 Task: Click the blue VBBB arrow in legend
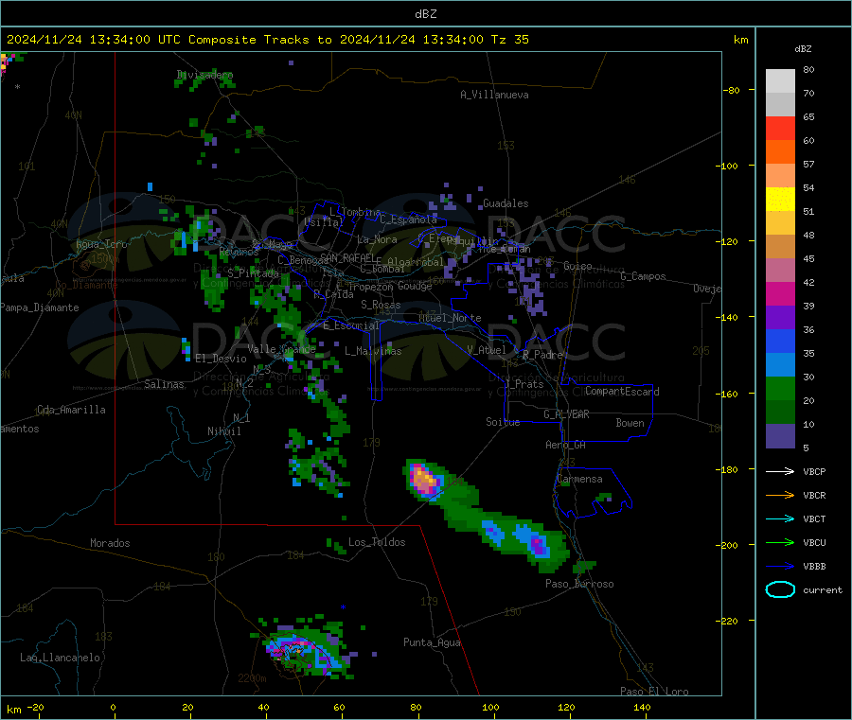[780, 567]
